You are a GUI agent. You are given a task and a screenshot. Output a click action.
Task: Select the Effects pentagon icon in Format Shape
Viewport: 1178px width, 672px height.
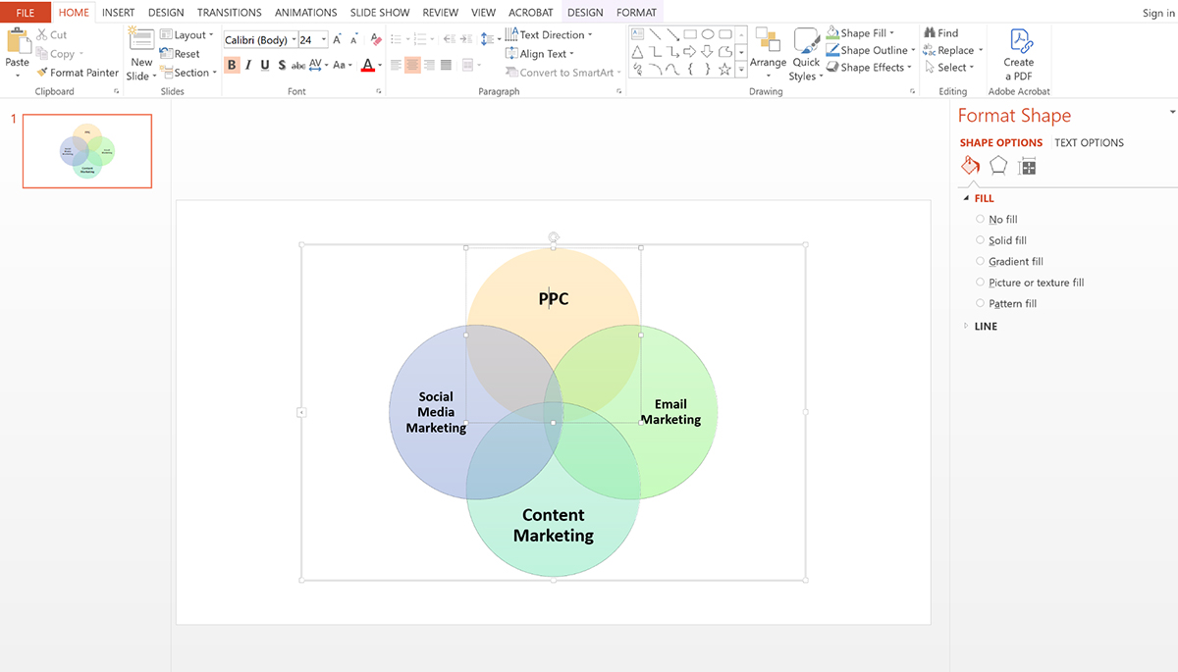998,165
